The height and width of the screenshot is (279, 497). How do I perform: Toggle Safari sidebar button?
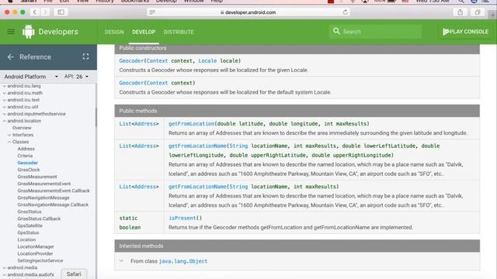(61, 12)
